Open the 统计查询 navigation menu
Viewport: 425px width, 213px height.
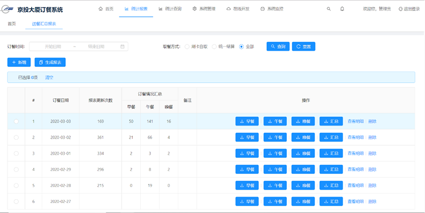click(x=170, y=9)
